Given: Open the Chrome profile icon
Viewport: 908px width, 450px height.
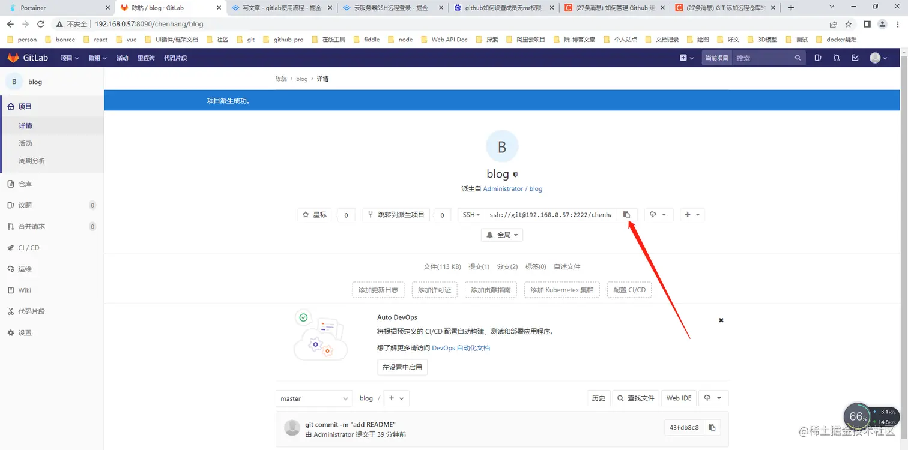Looking at the screenshot, I should (x=882, y=24).
